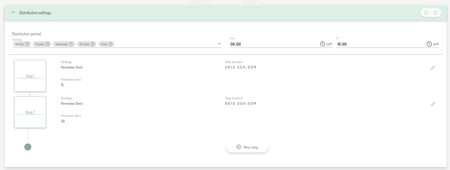Remove Monday using its trash icon
Image resolution: width=450 pixels, height=170 pixels.
27,44
